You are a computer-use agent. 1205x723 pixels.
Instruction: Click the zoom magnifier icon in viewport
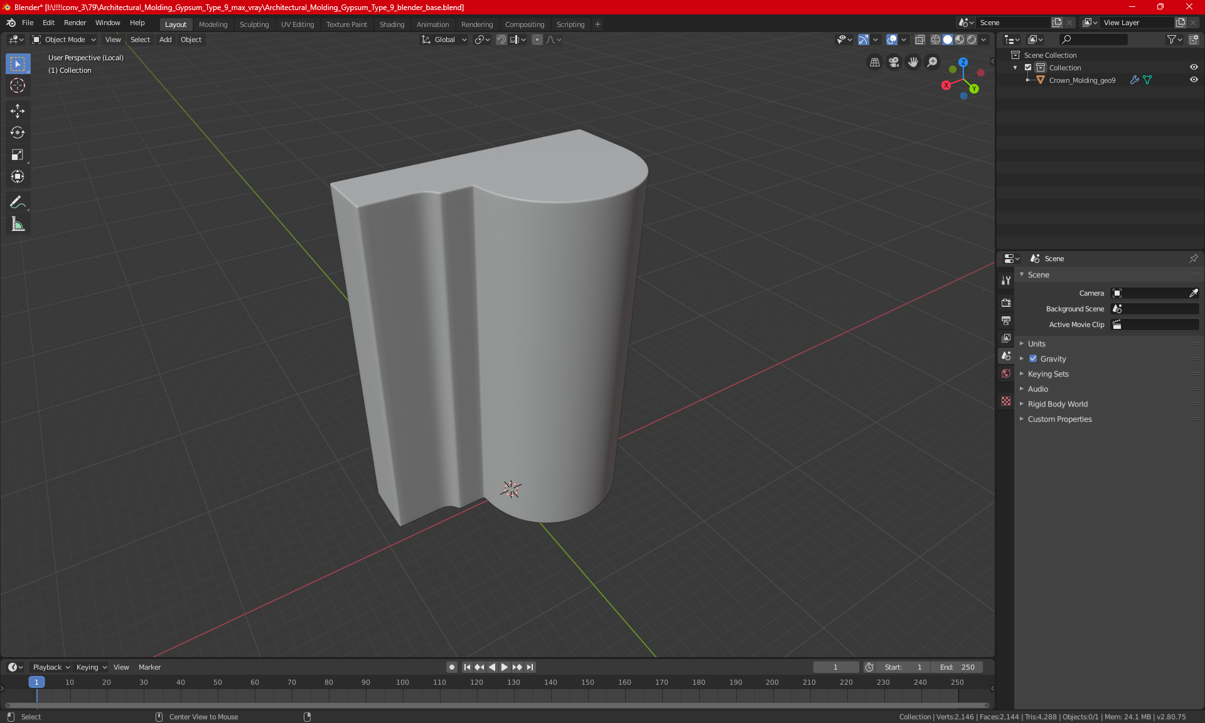click(933, 62)
